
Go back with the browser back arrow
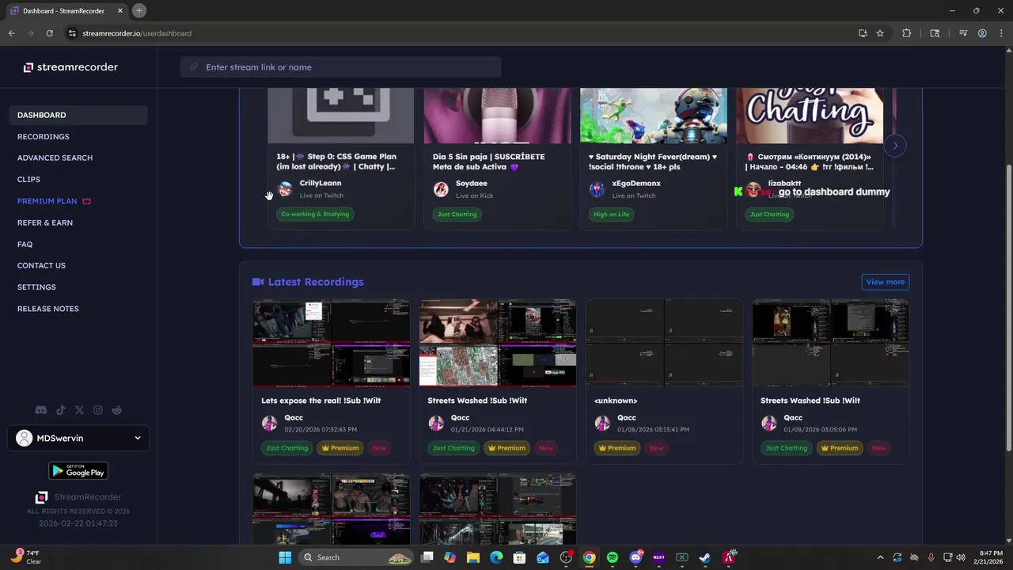11,33
